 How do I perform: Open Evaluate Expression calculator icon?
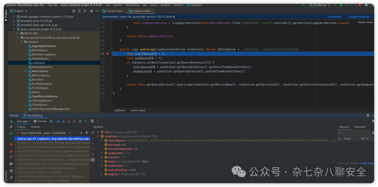[92, 121]
